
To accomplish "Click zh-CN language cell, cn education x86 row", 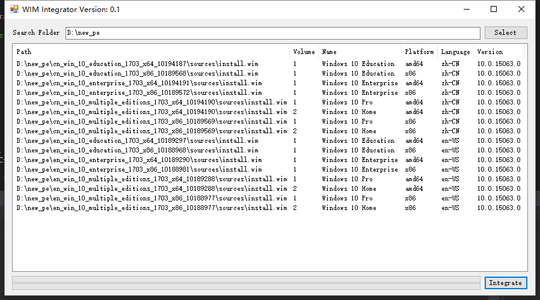I will coord(450,74).
